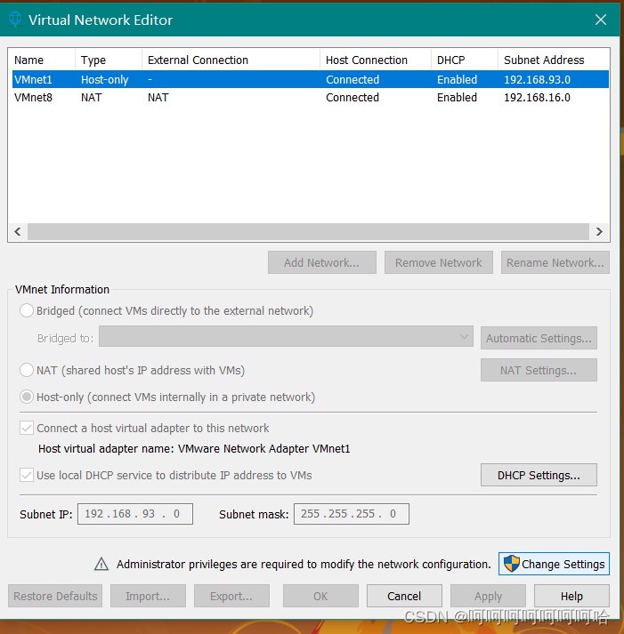Click the Subnet IP field

(135, 513)
